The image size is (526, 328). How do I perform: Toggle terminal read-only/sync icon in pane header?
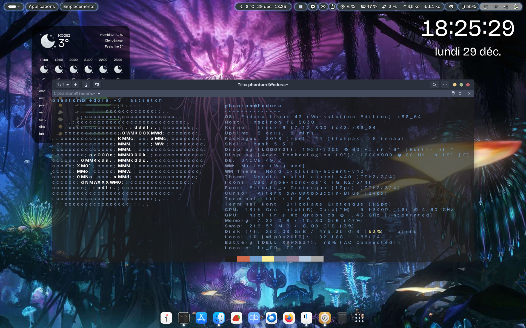coord(453,93)
